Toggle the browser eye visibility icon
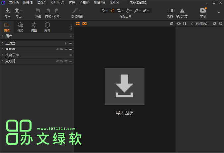This screenshot has height=153, width=224. [179, 24]
